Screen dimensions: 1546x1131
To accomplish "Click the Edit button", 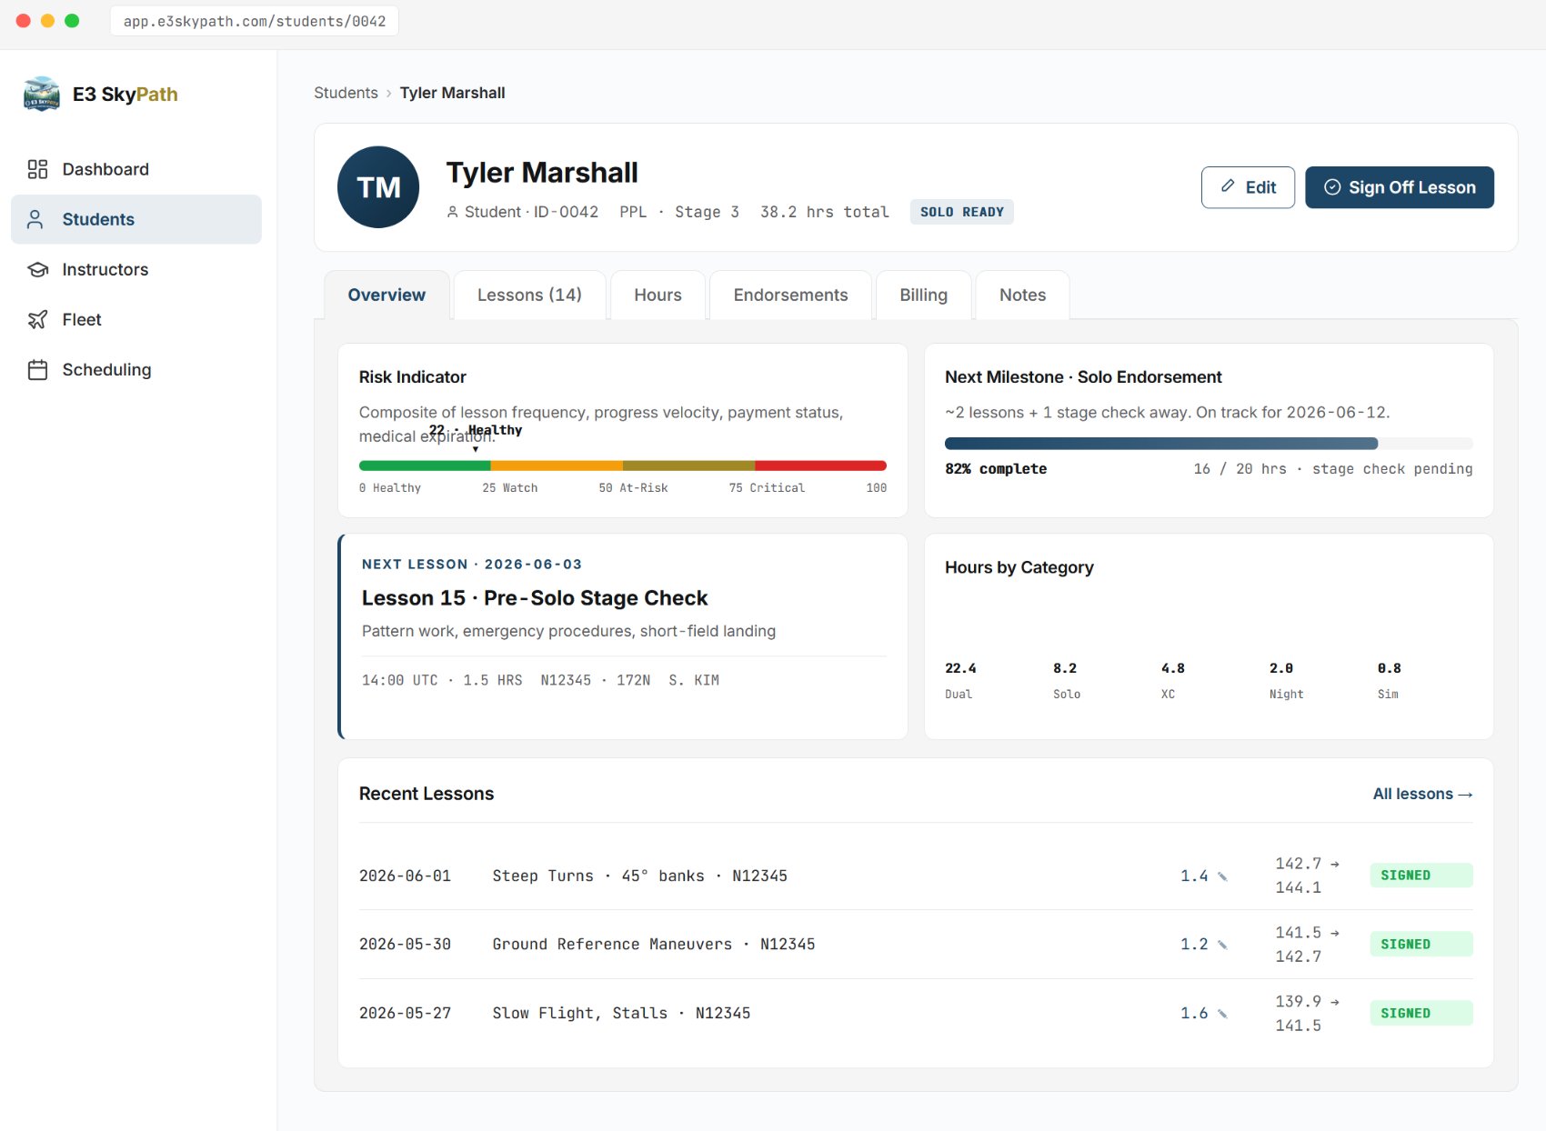I will tap(1248, 187).
